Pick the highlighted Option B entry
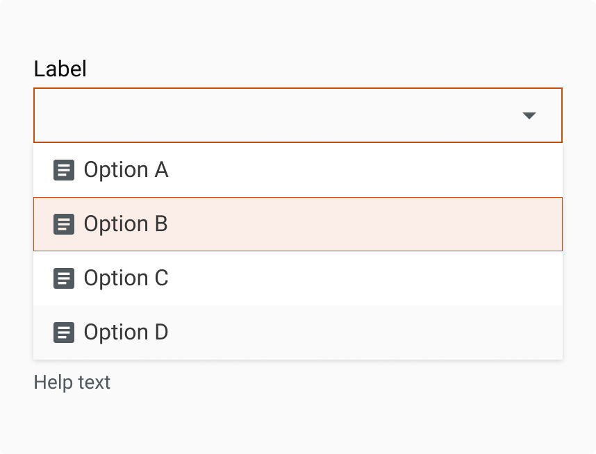 tap(297, 224)
